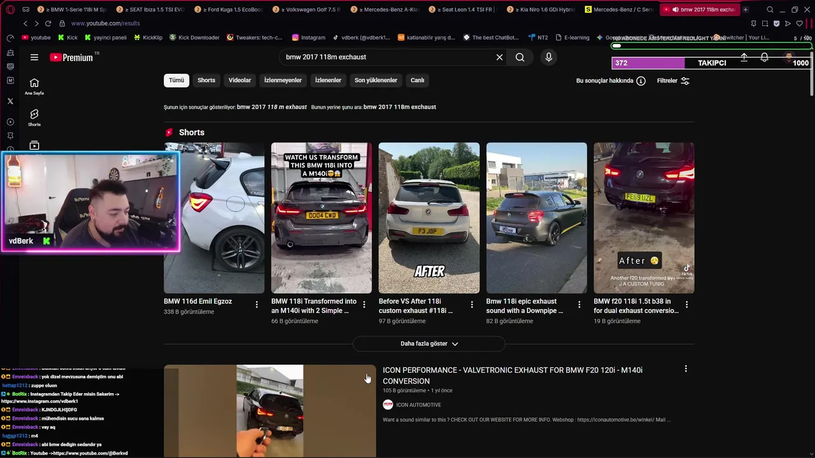Viewport: 815px width, 458px height.
Task: Open more options for ICON PERFORMANCE video
Action: (686, 369)
